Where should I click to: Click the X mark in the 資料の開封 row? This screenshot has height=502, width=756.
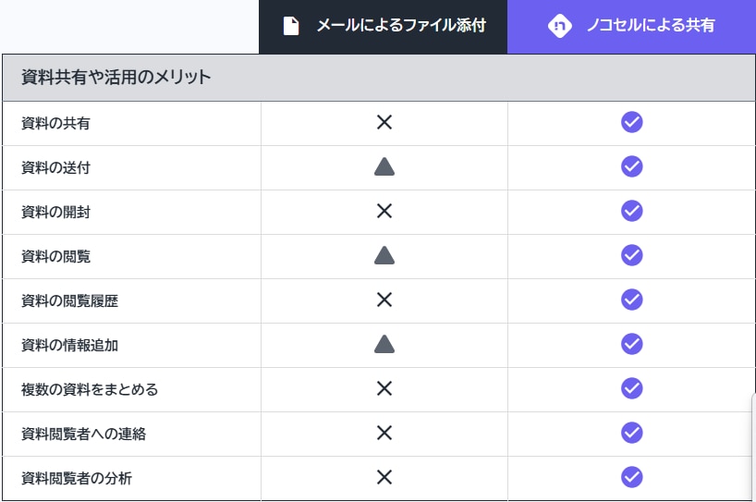[384, 211]
